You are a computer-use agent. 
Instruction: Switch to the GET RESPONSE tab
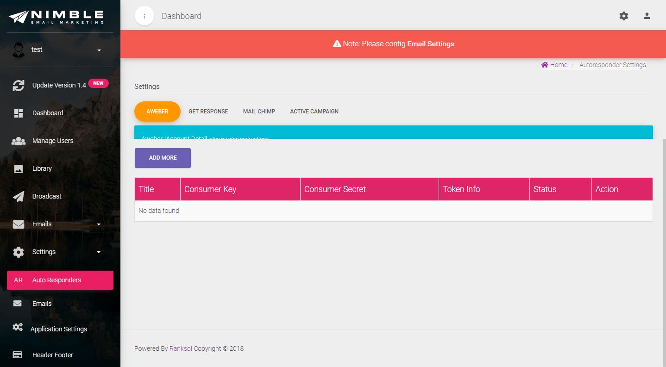click(208, 112)
